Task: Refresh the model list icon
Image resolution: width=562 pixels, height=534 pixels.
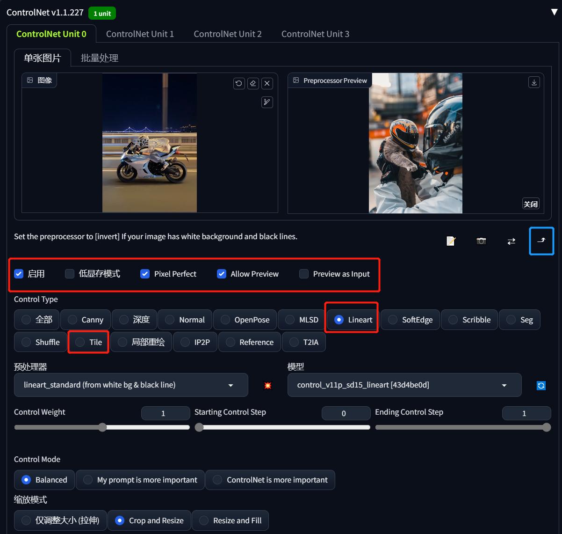Action: click(541, 385)
